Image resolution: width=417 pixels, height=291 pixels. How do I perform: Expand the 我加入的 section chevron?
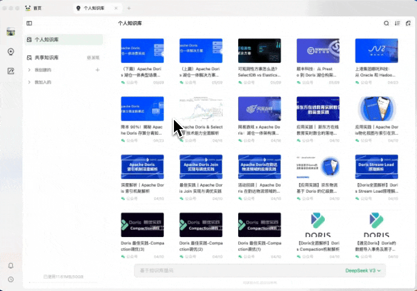click(29, 82)
